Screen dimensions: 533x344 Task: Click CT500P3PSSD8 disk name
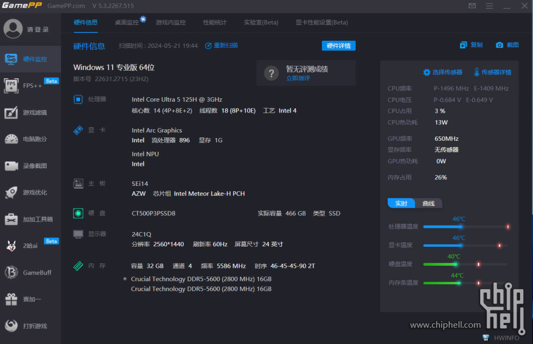click(x=153, y=213)
